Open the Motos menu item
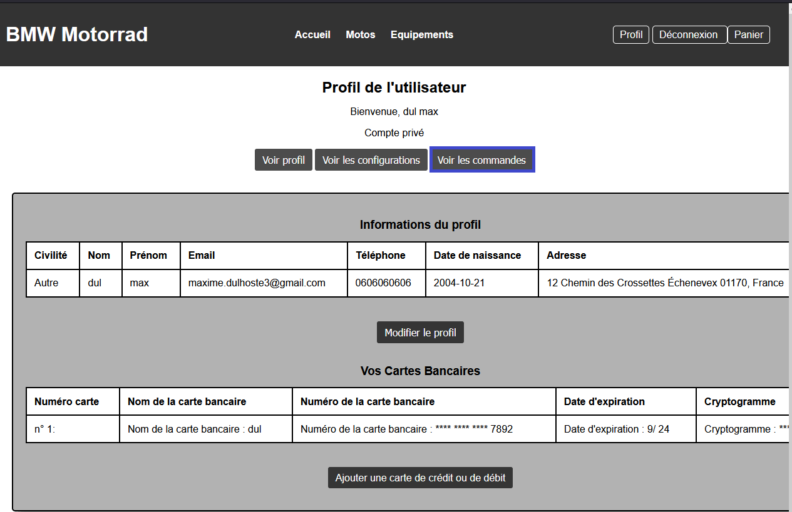The width and height of the screenshot is (792, 512). pyautogui.click(x=361, y=34)
